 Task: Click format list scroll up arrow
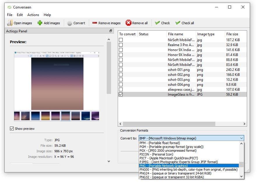click(x=241, y=144)
